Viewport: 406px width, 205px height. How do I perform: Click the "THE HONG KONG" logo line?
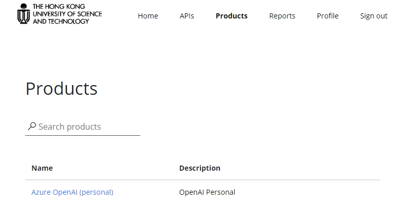tap(59, 7)
